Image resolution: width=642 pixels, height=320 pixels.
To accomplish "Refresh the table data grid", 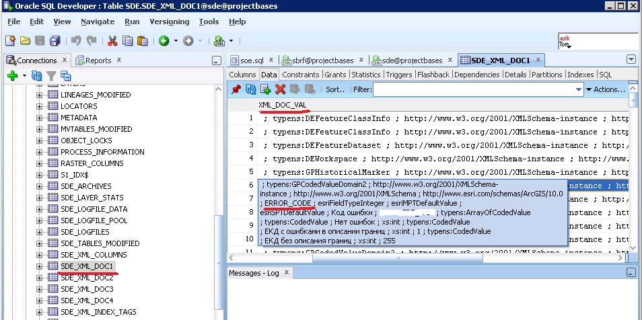I will [250, 89].
